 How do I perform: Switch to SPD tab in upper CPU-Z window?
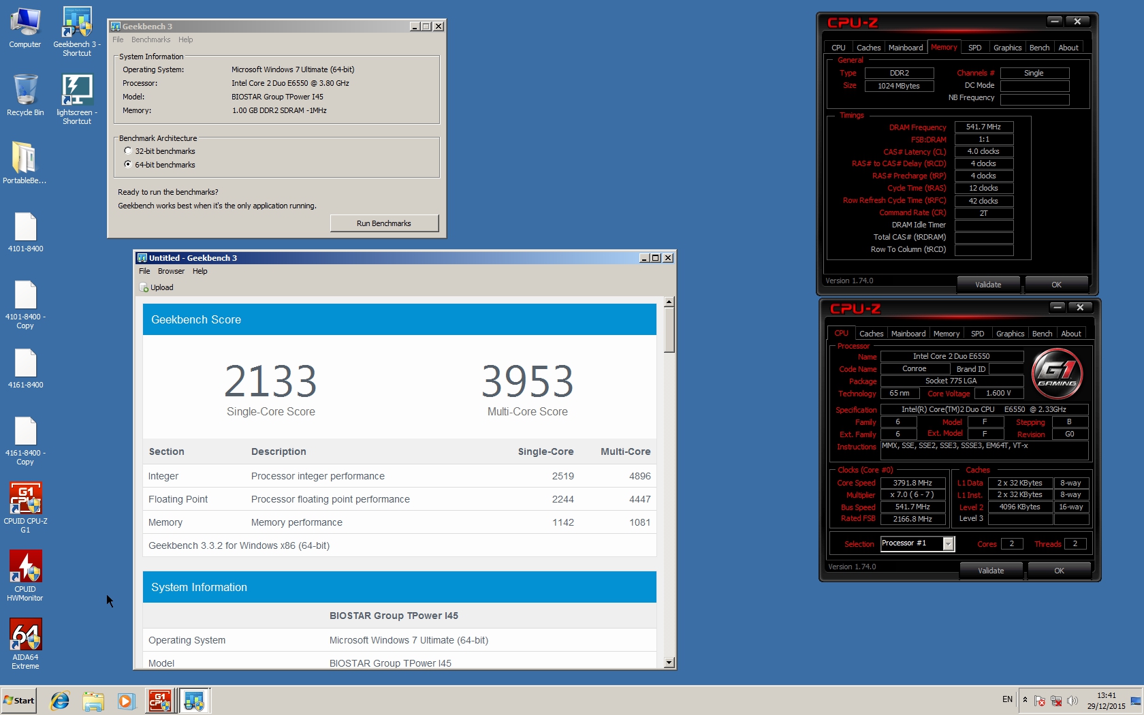[975, 48]
